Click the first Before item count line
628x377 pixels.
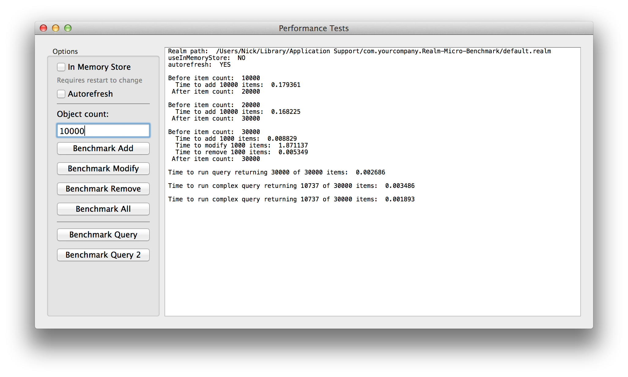point(214,78)
